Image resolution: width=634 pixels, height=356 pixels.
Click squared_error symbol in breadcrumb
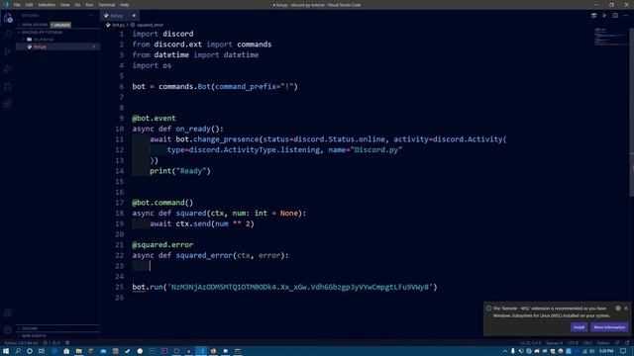click(150, 25)
